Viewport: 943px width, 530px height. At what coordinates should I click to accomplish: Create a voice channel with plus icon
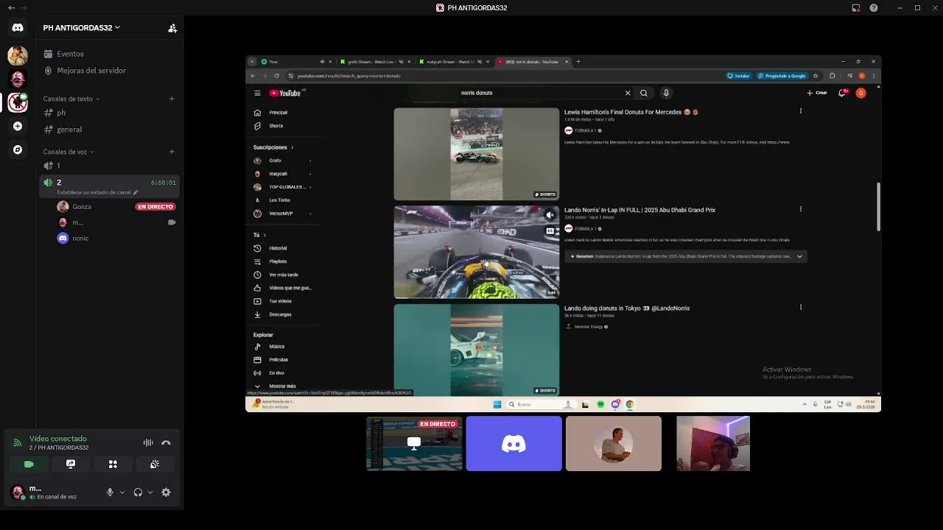(x=172, y=152)
